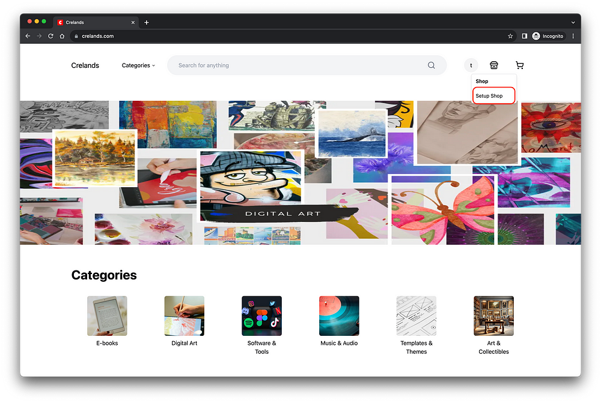Open the Templates & Themes category thumbnail
The width and height of the screenshot is (601, 403).
pyautogui.click(x=416, y=316)
